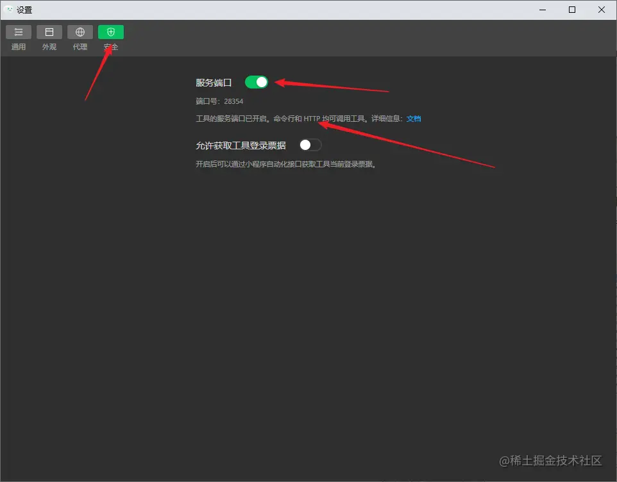Image resolution: width=617 pixels, height=482 pixels.
Task: Open the 通用 general settings icon
Action: tap(19, 32)
